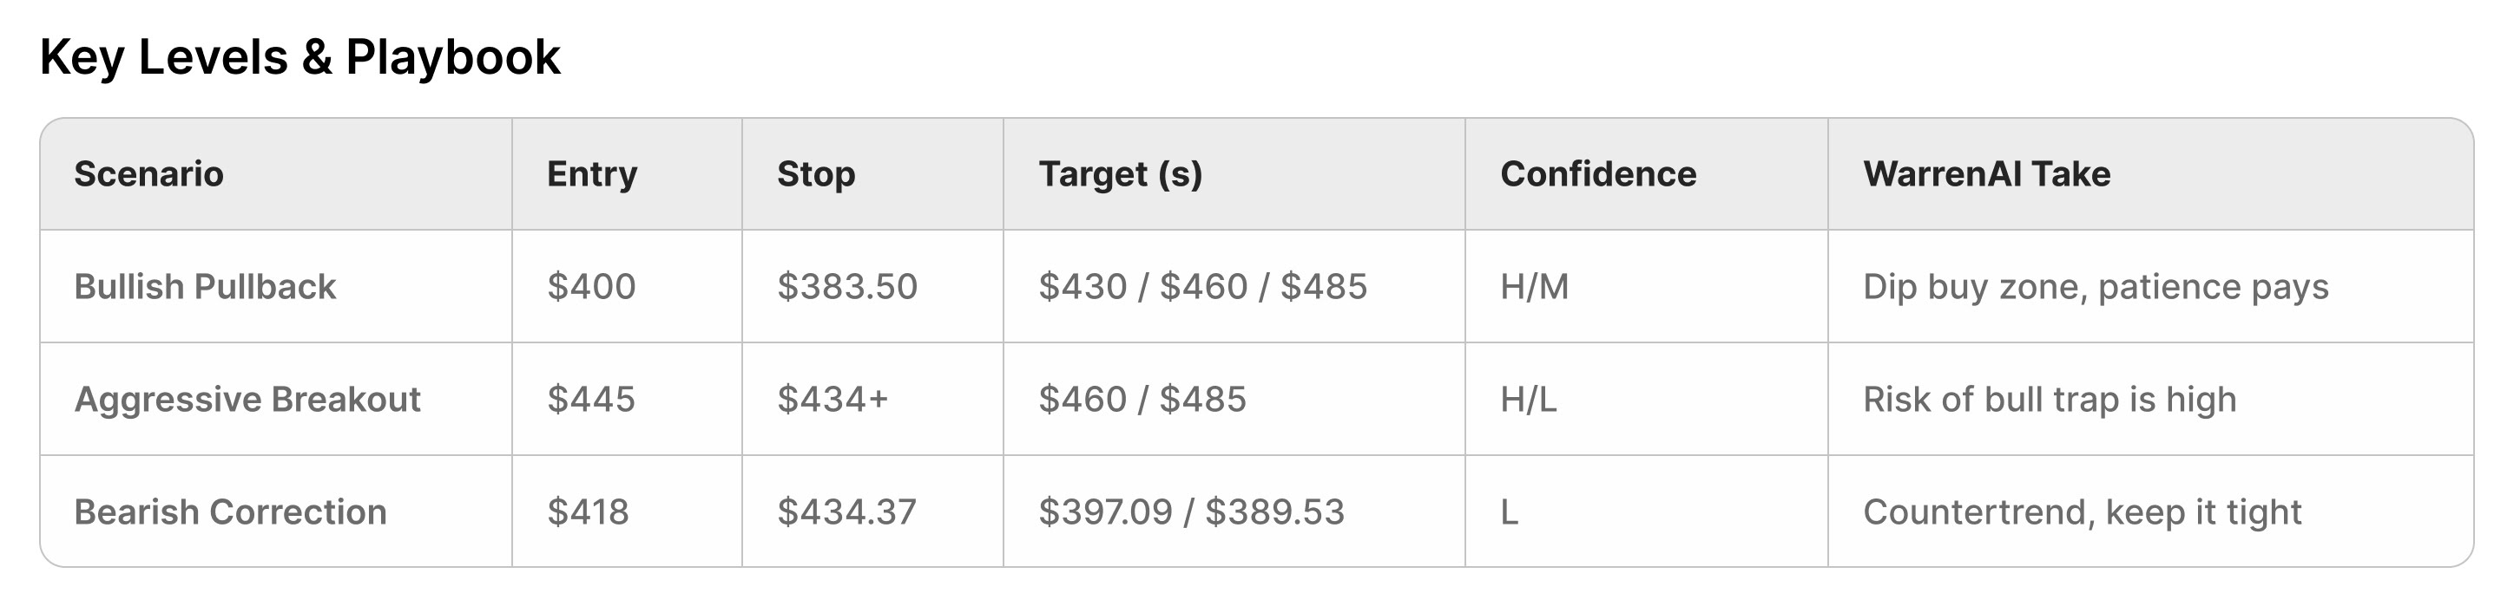2514x606 pixels.
Task: Click "Risk of bull trap is high" text
Action: (2050, 400)
